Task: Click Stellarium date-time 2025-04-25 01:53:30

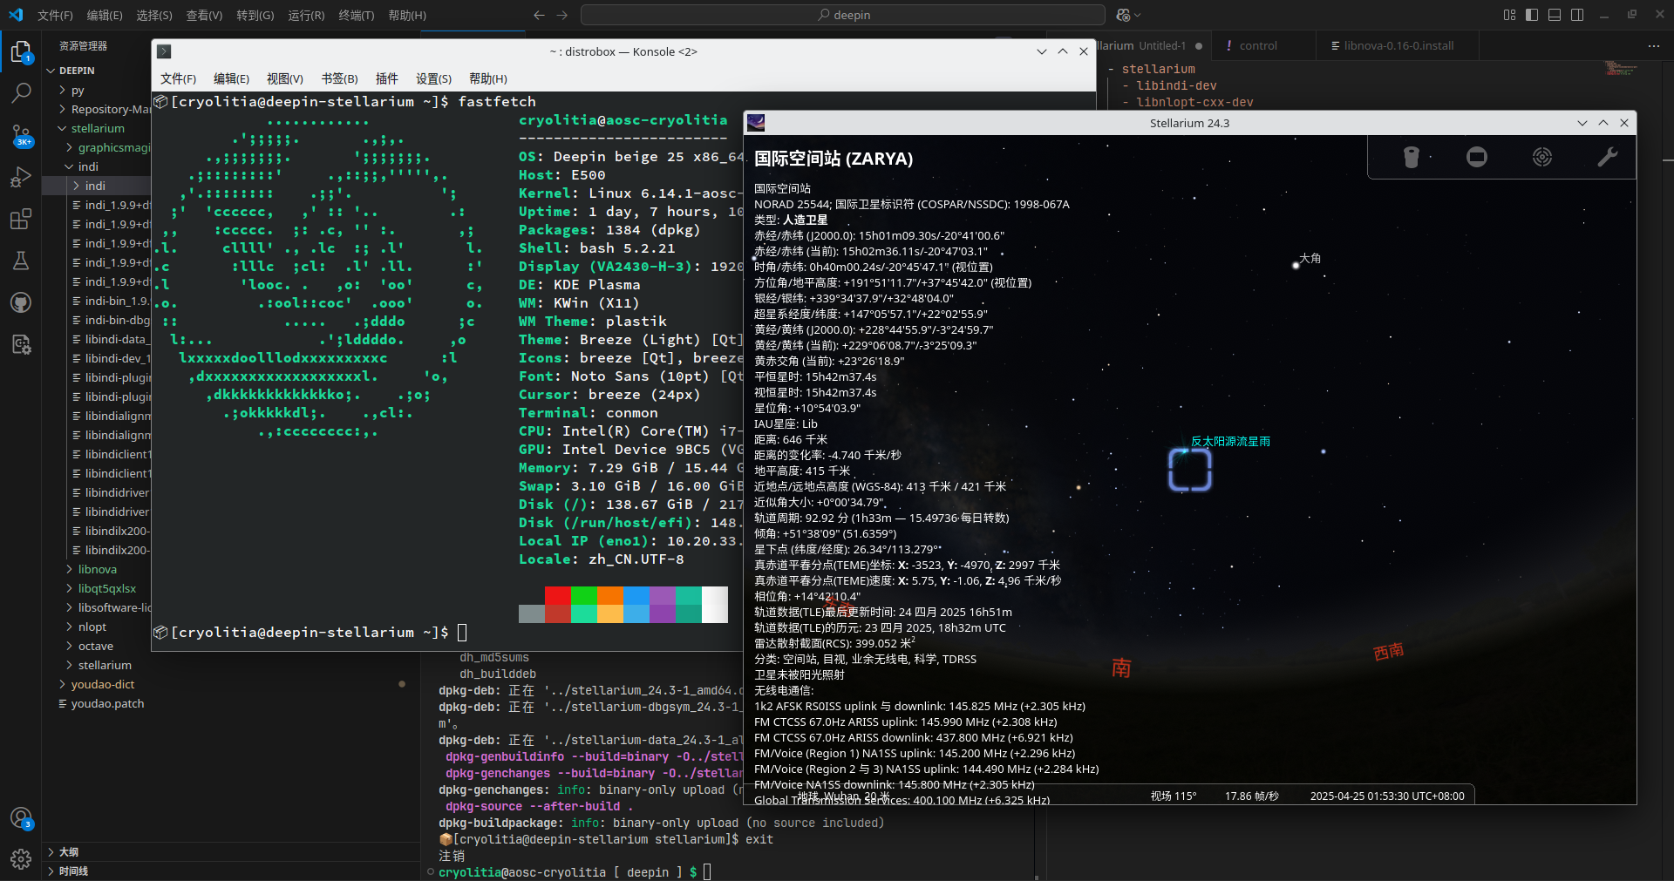Action: [x=1387, y=796]
